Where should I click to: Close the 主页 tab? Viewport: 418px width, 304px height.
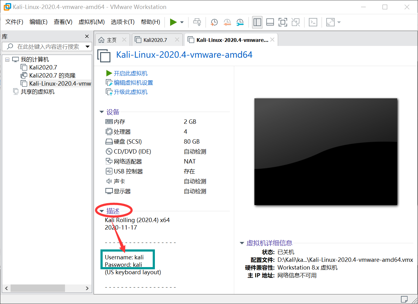[x=124, y=40]
